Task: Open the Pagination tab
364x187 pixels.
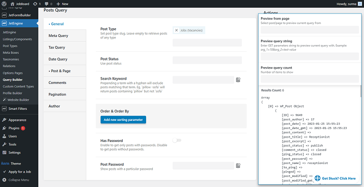Action: tap(65, 94)
